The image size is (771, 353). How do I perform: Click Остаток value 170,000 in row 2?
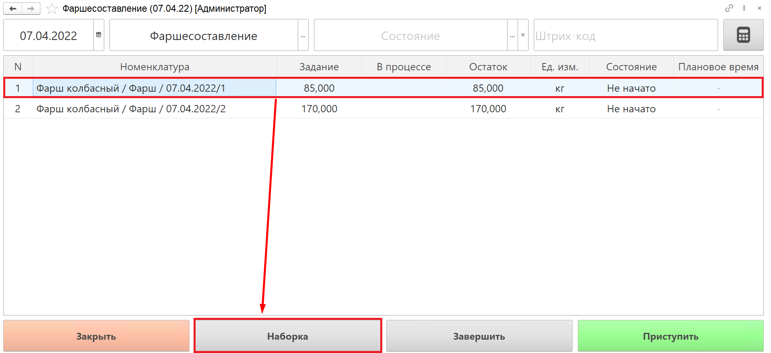click(488, 109)
